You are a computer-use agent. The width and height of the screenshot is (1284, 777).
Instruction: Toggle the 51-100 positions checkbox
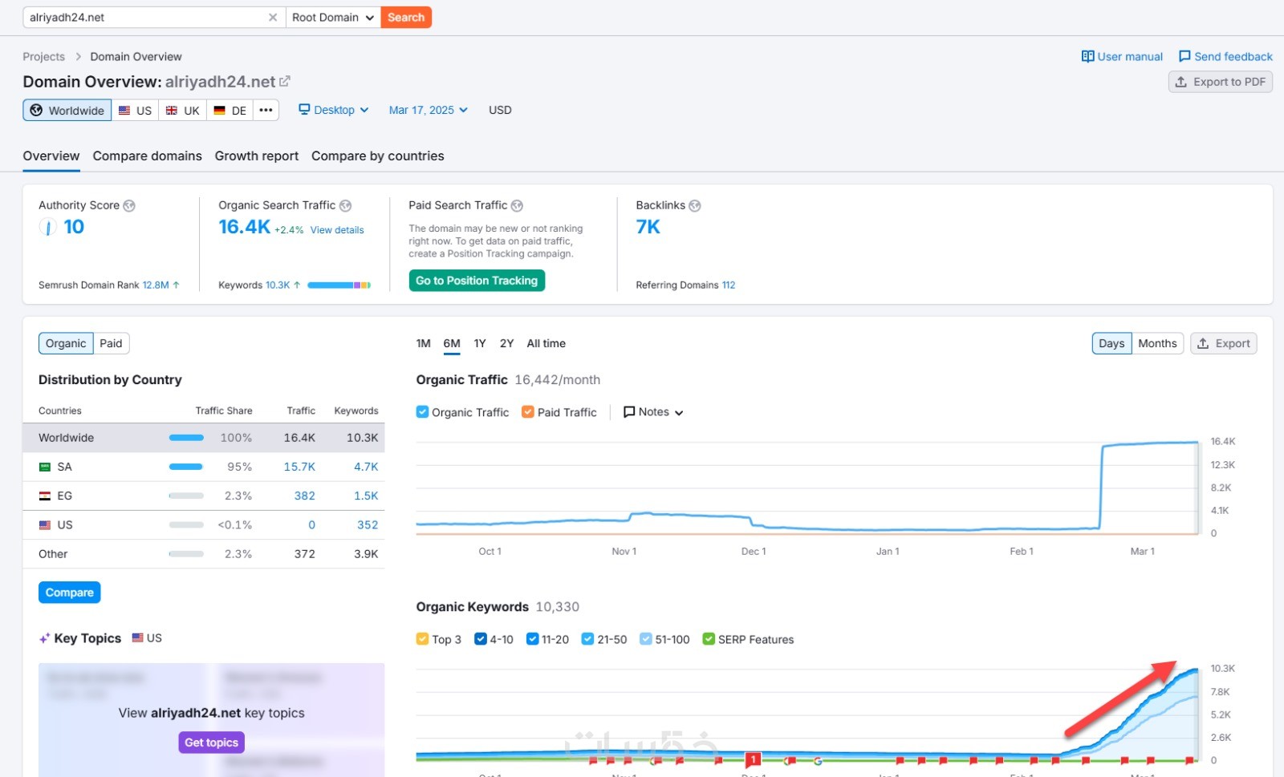tap(645, 638)
